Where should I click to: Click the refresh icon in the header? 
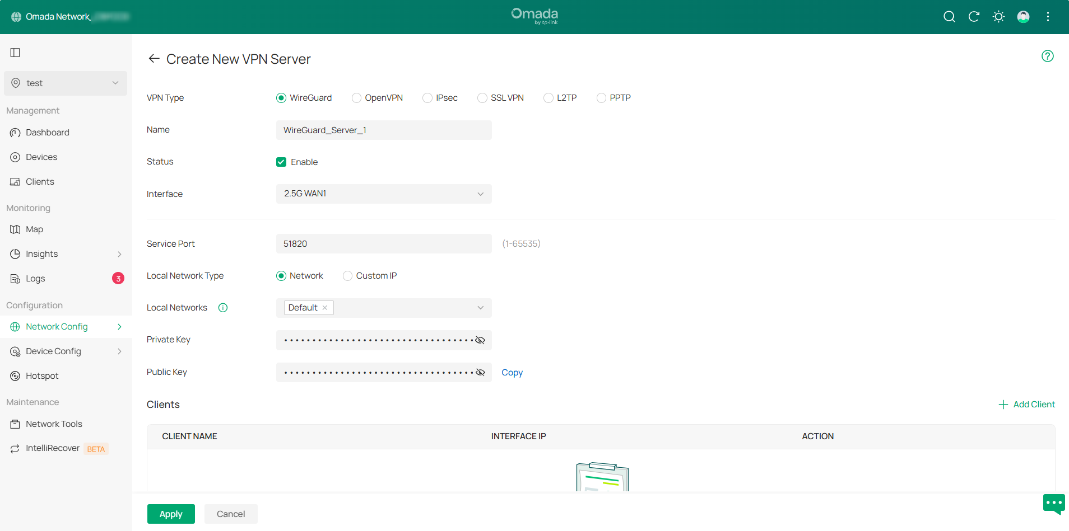point(974,17)
